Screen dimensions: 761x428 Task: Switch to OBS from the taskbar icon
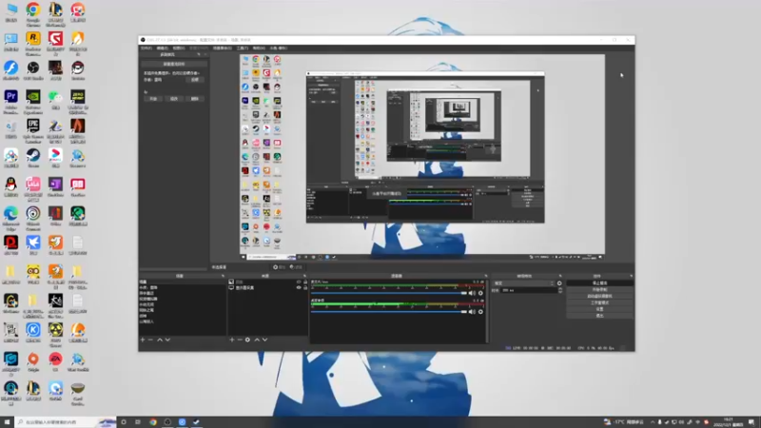point(167,422)
